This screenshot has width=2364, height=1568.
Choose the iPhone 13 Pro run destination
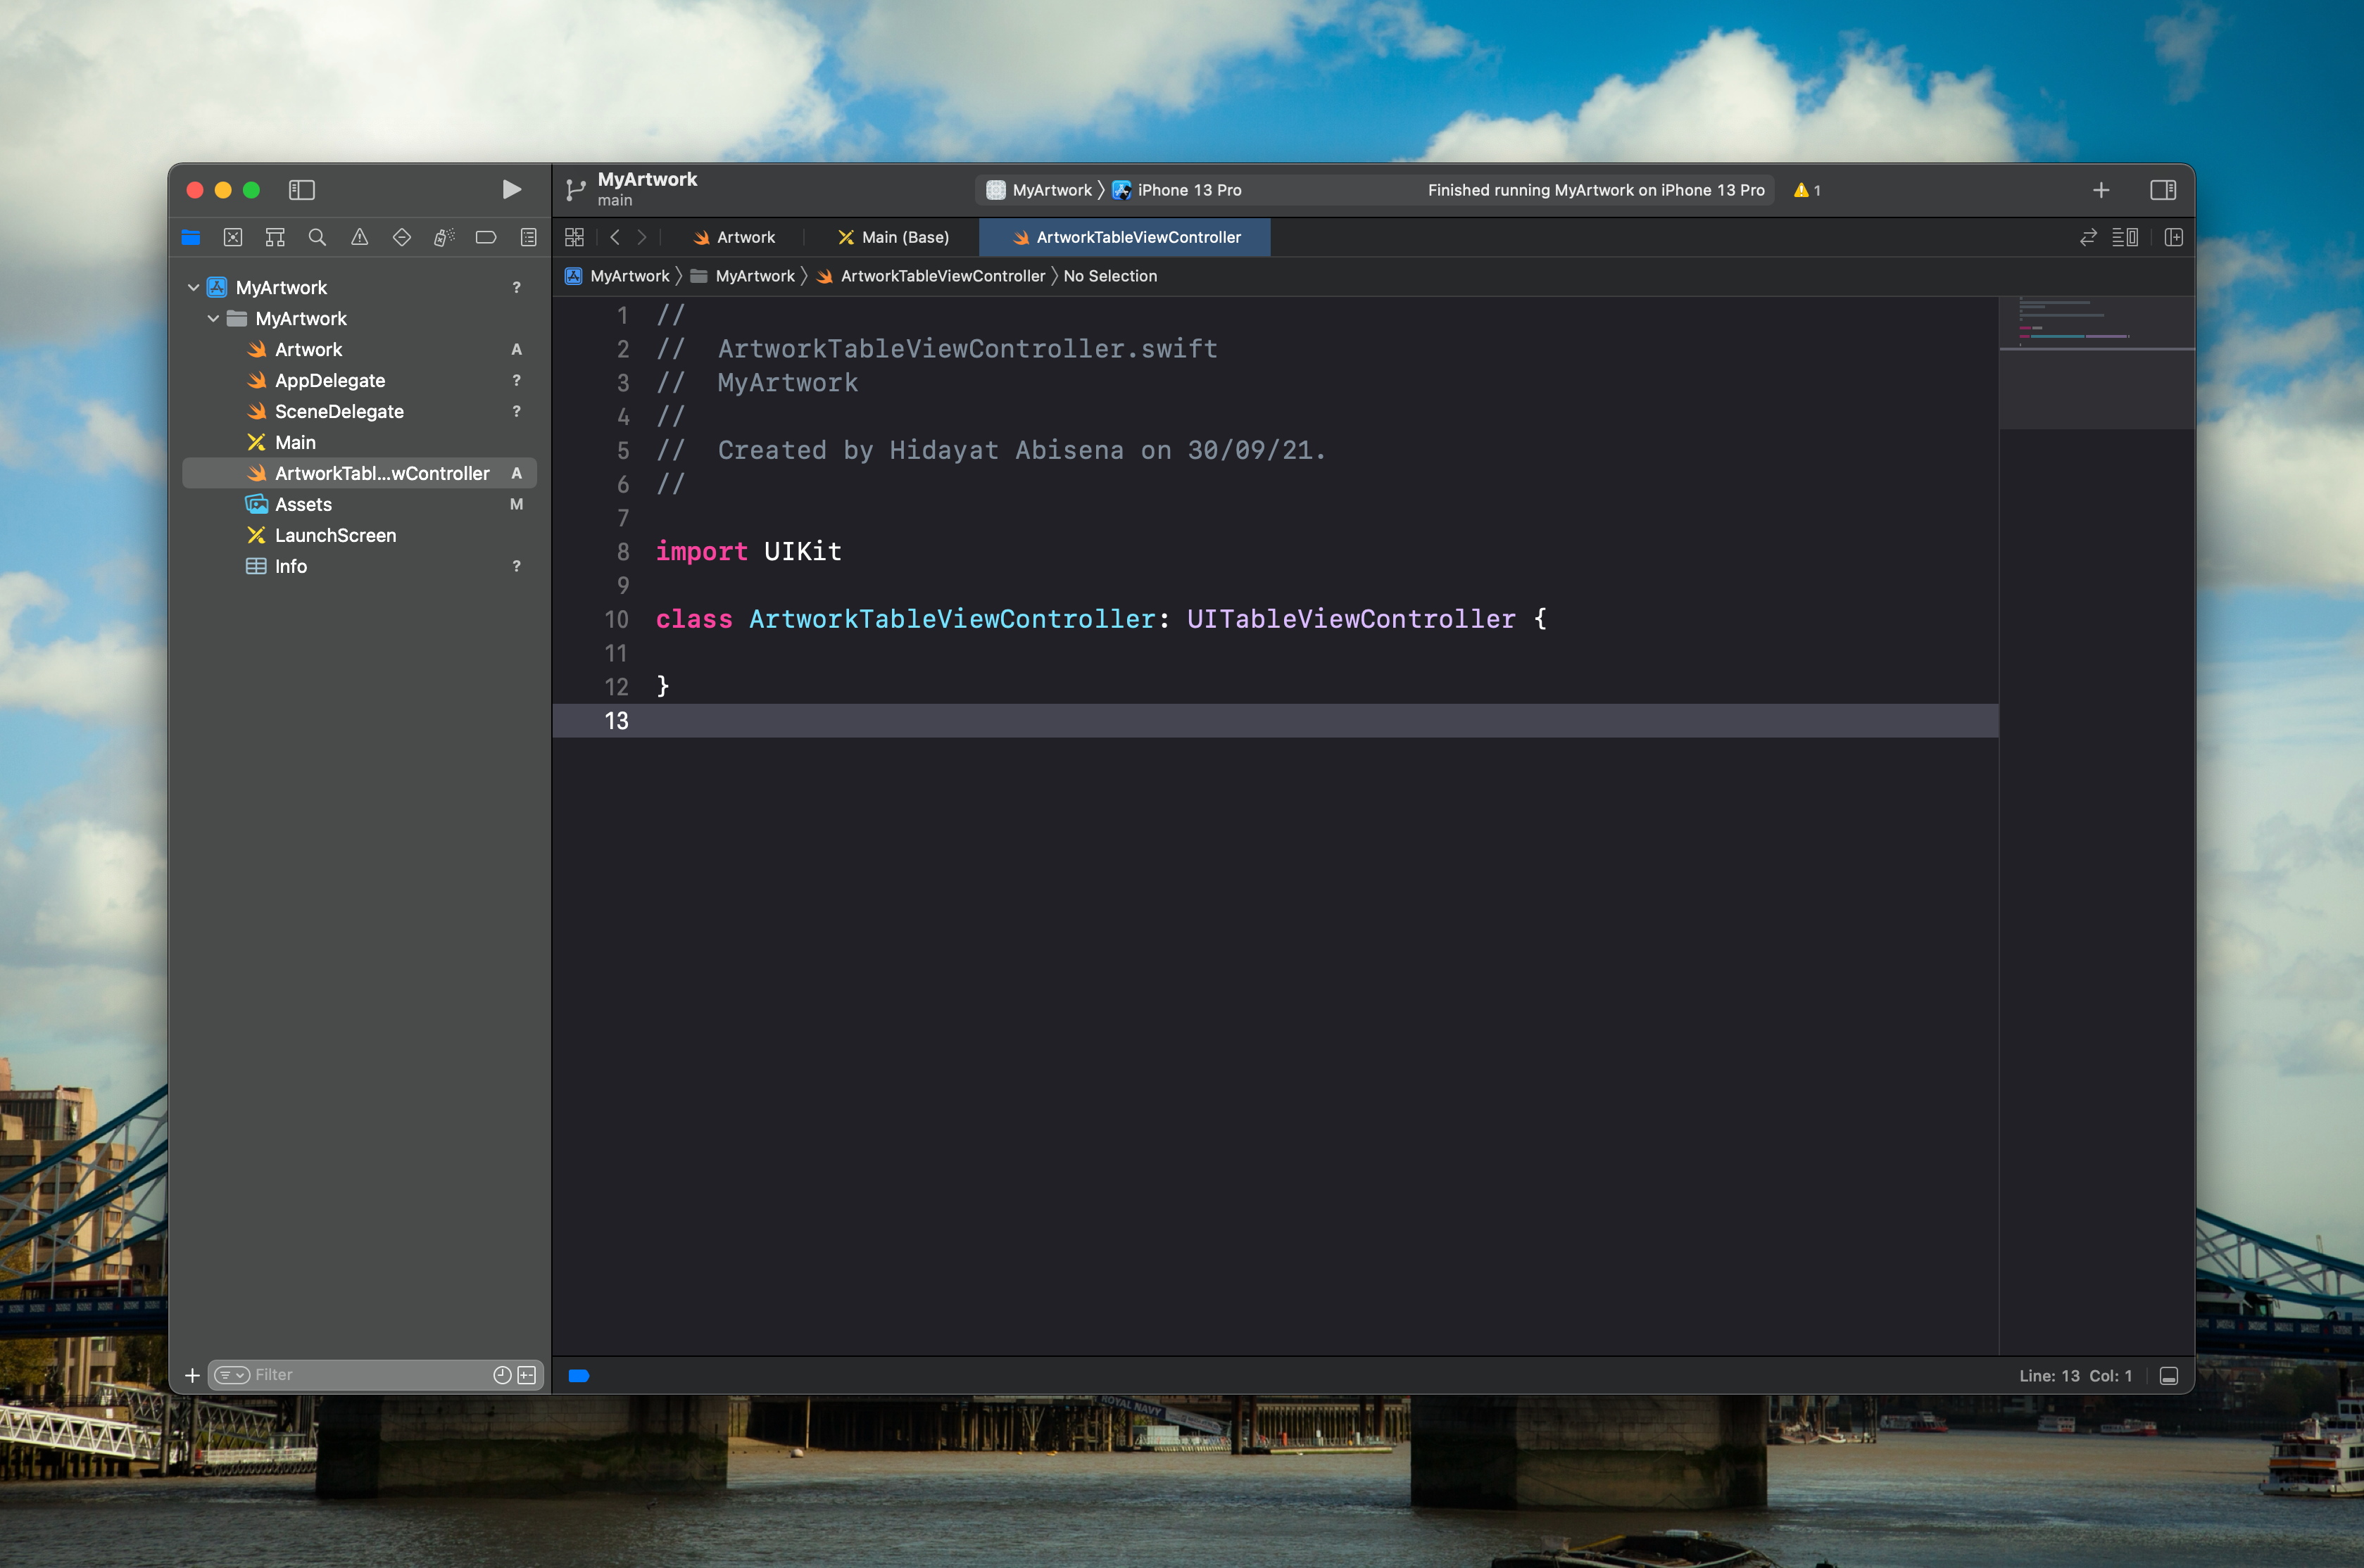click(x=1177, y=190)
